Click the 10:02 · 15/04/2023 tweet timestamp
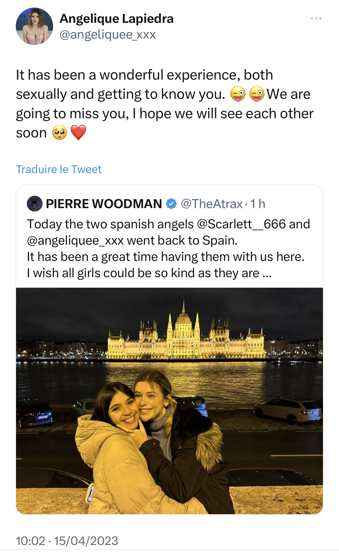The image size is (339, 556). pyautogui.click(x=67, y=541)
